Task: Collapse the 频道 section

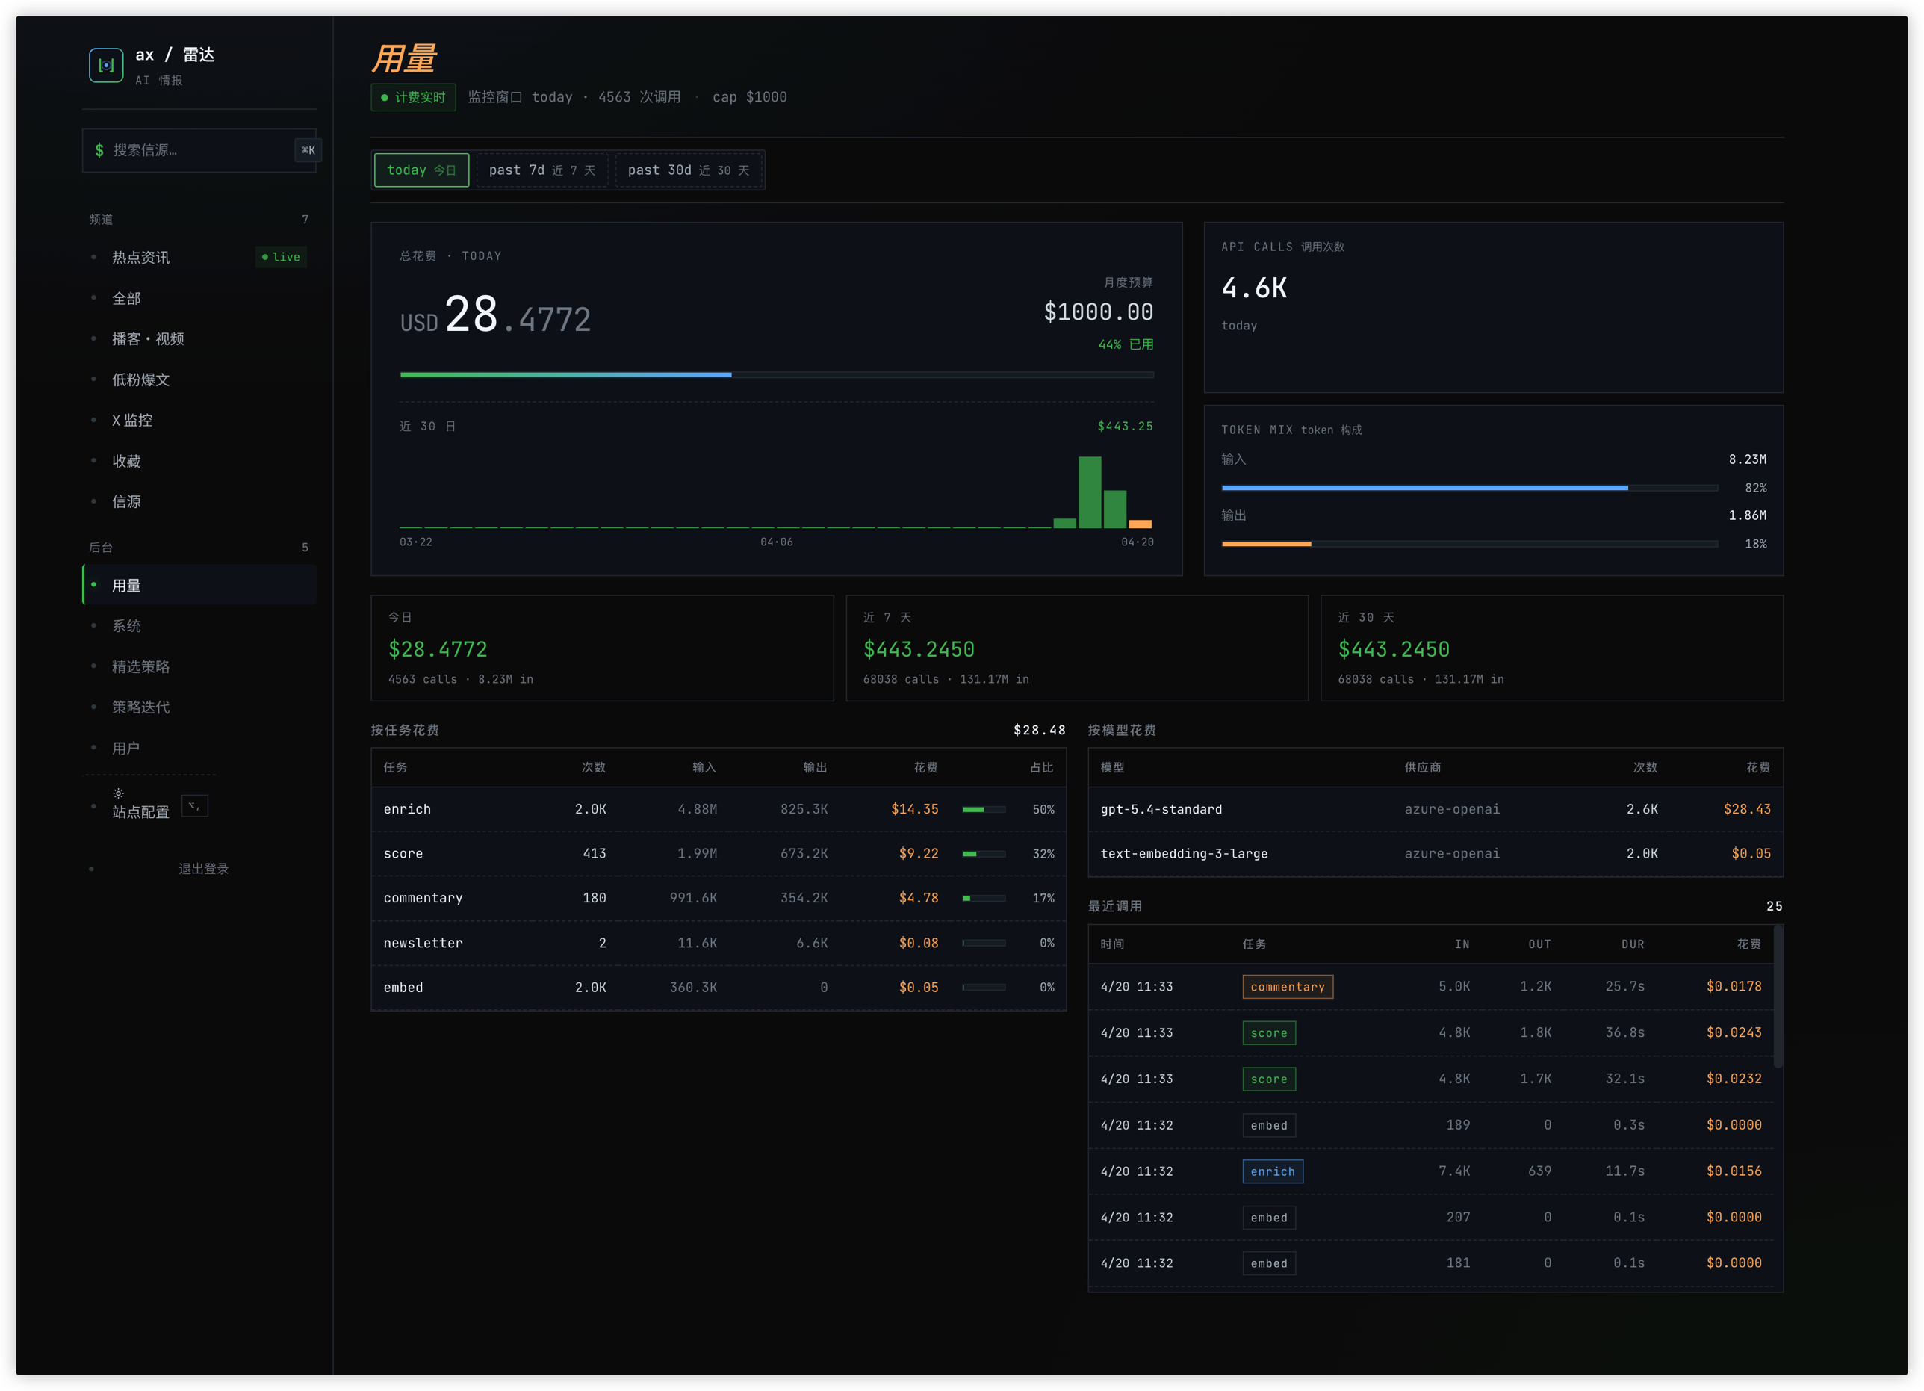Action: (x=100, y=218)
